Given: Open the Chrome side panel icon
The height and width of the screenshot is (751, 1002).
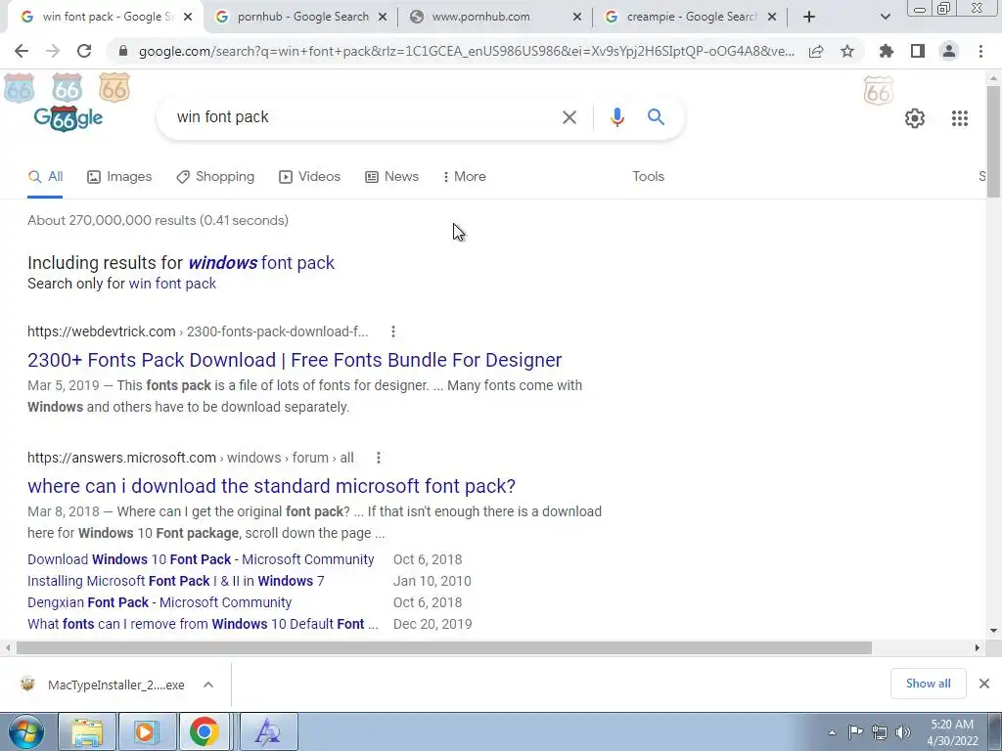Looking at the screenshot, I should (918, 51).
